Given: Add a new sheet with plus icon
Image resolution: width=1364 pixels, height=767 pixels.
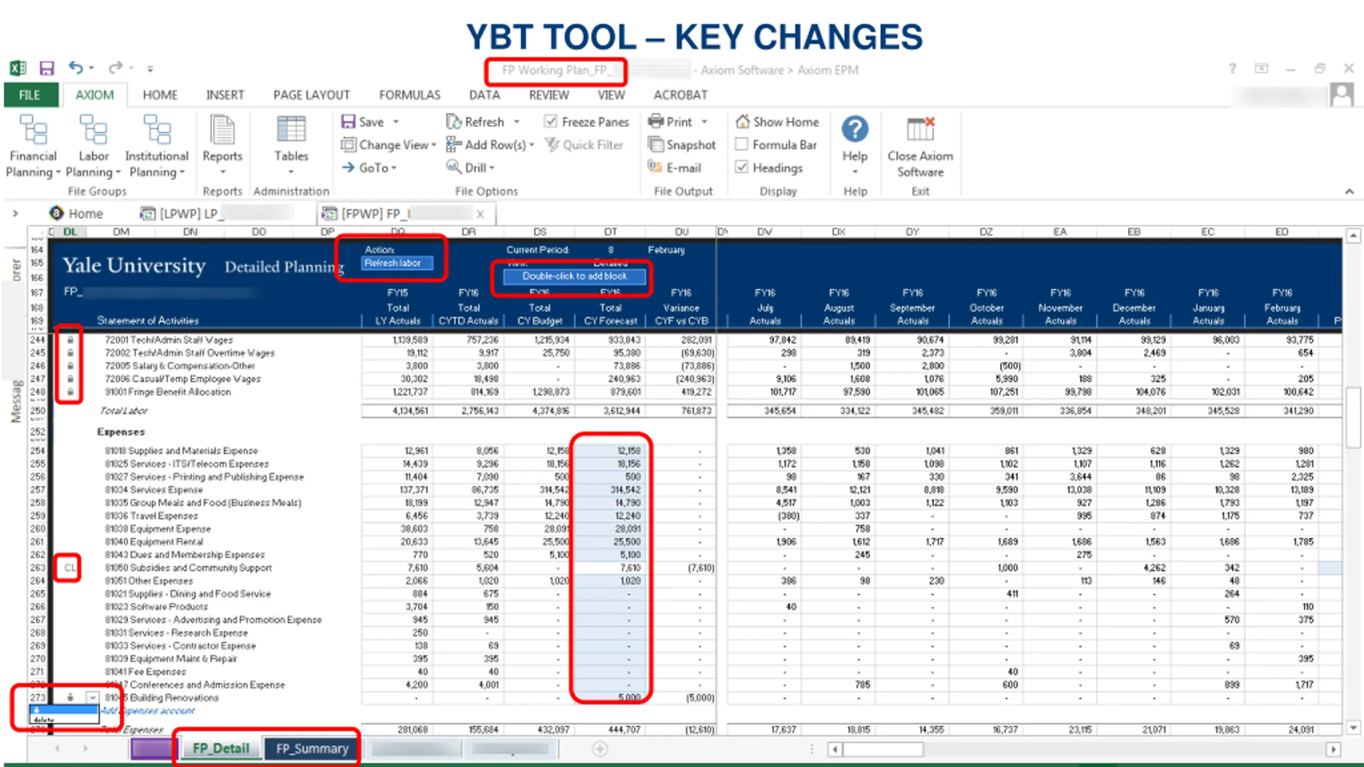Looking at the screenshot, I should click(x=600, y=749).
